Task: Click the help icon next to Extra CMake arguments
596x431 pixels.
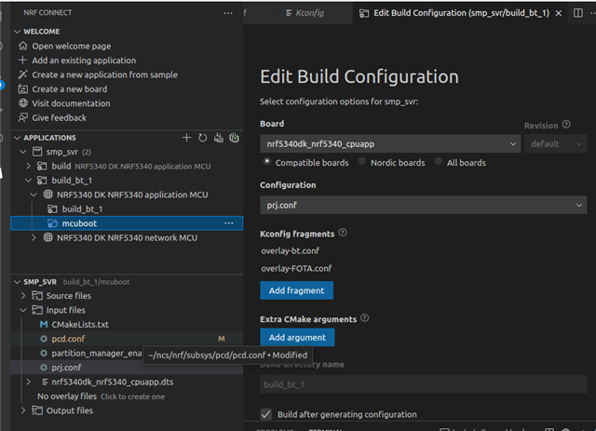Action: 364,318
